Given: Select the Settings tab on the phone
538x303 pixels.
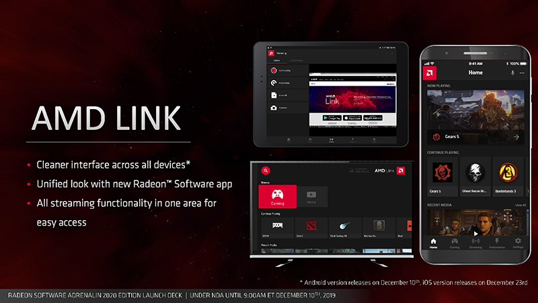Looking at the screenshot, I should pyautogui.click(x=518, y=243).
